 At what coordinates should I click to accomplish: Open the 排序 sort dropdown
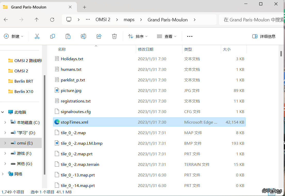[x=138, y=36]
